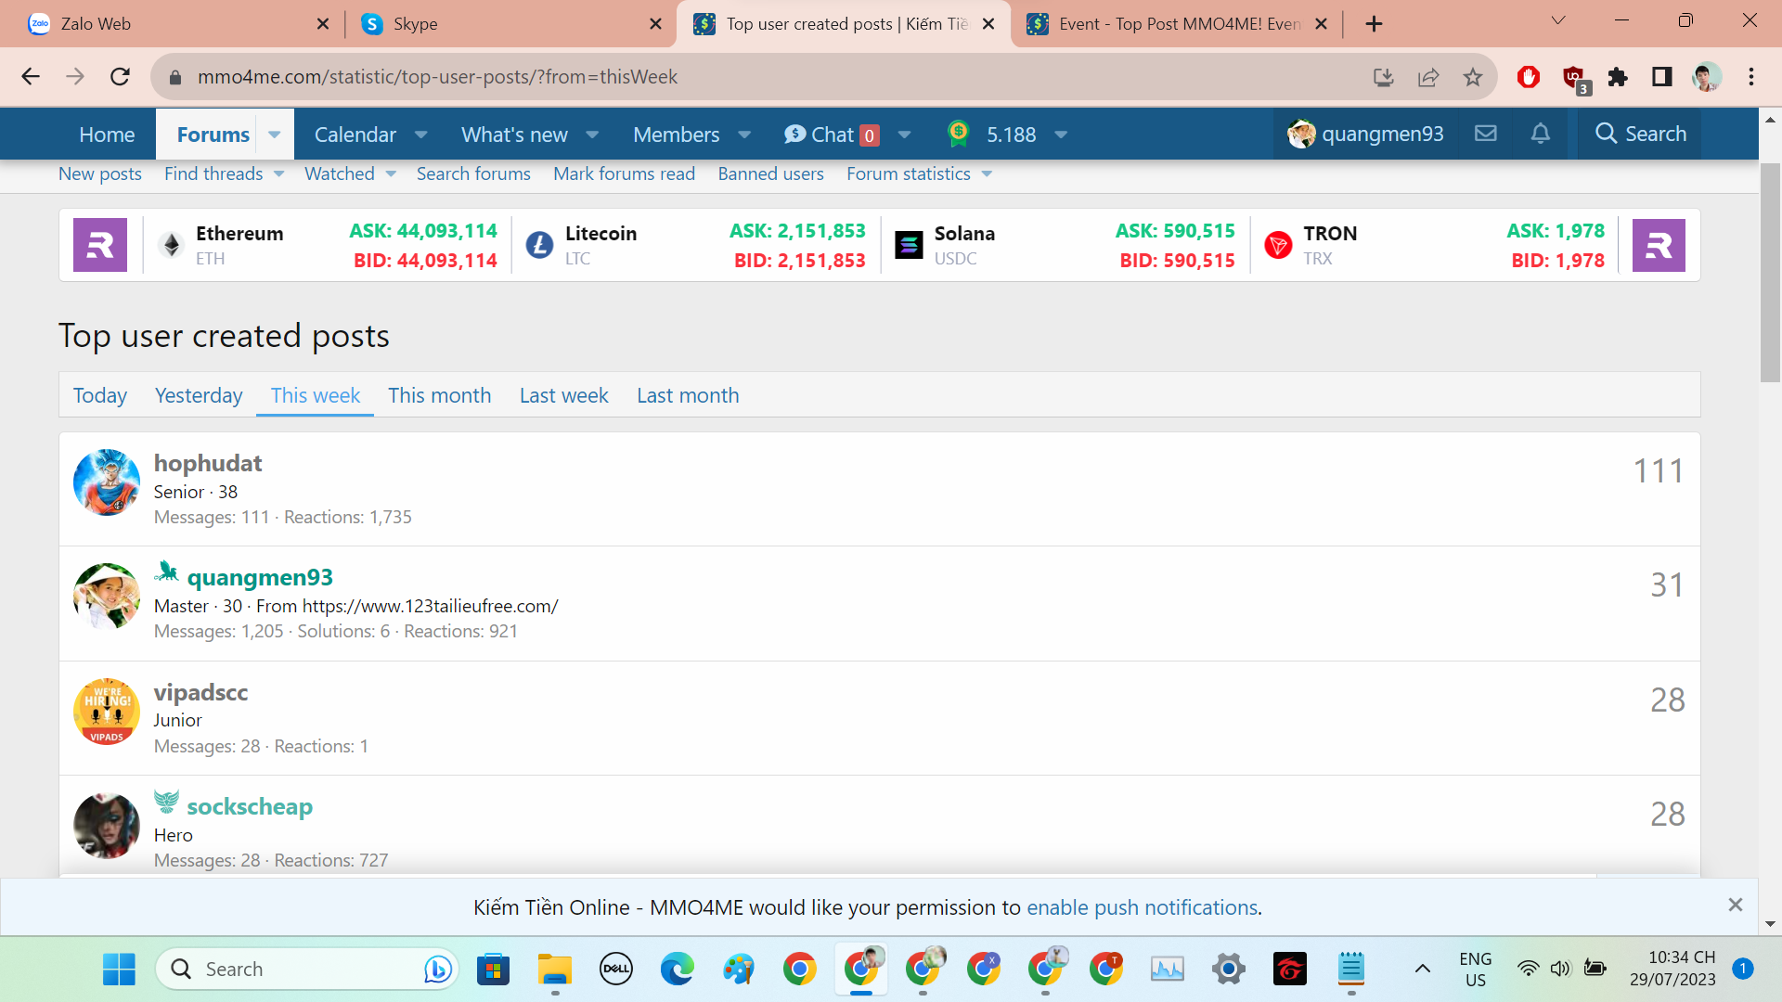Dismiss the push notification banner

pos(1735,905)
